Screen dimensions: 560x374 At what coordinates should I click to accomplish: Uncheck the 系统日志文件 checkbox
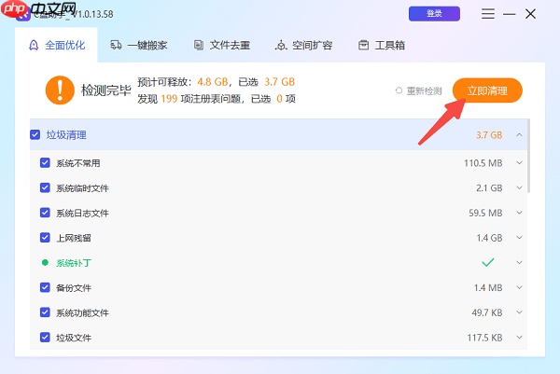pos(45,213)
